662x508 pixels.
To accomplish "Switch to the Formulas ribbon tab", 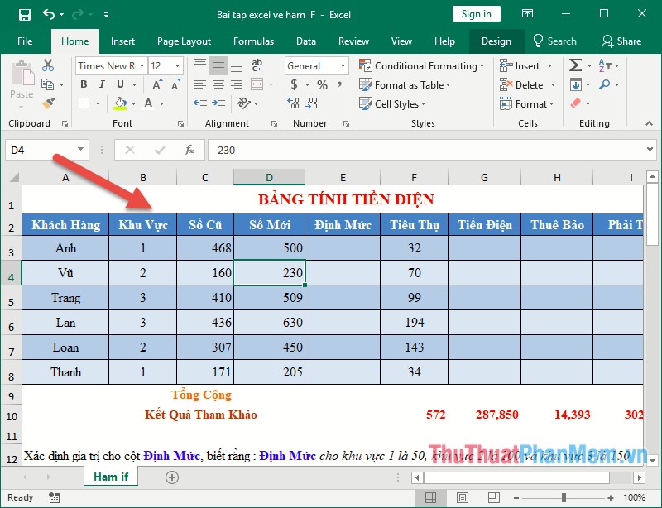I will (253, 41).
